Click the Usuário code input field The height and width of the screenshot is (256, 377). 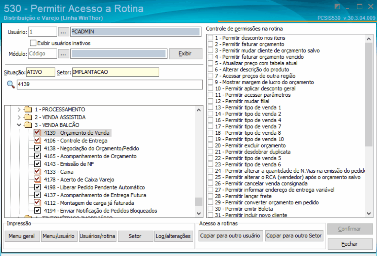click(x=42, y=32)
